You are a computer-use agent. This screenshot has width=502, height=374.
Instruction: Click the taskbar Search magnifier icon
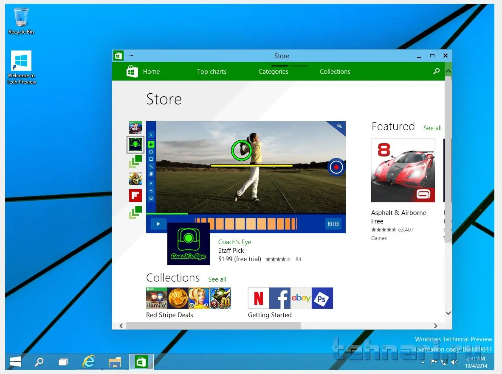pyautogui.click(x=39, y=362)
